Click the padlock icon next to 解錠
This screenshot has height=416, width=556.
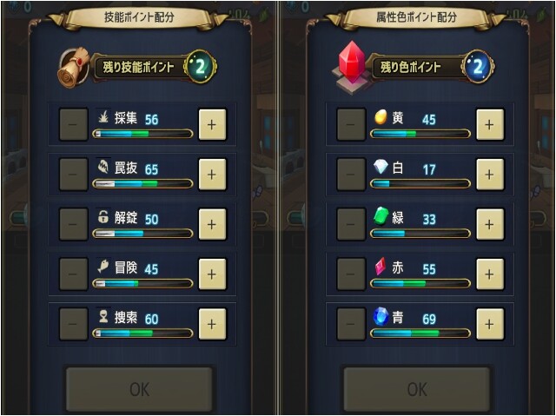tap(103, 216)
